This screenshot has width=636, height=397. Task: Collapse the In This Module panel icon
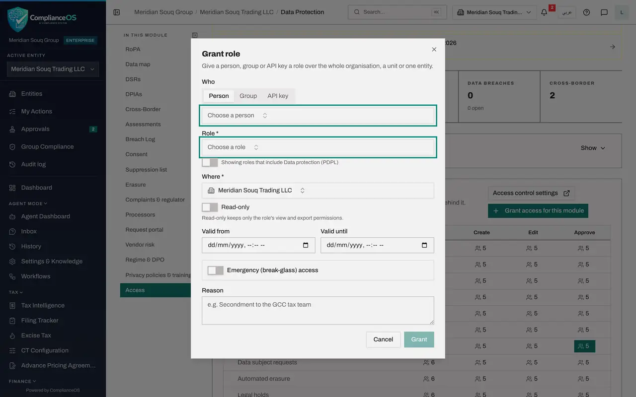[195, 35]
